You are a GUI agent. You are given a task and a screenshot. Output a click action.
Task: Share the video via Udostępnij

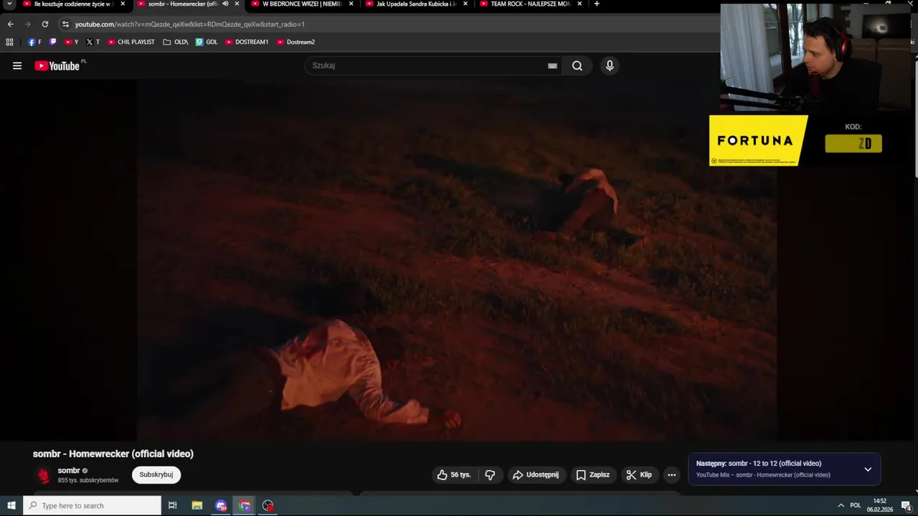coord(536,474)
